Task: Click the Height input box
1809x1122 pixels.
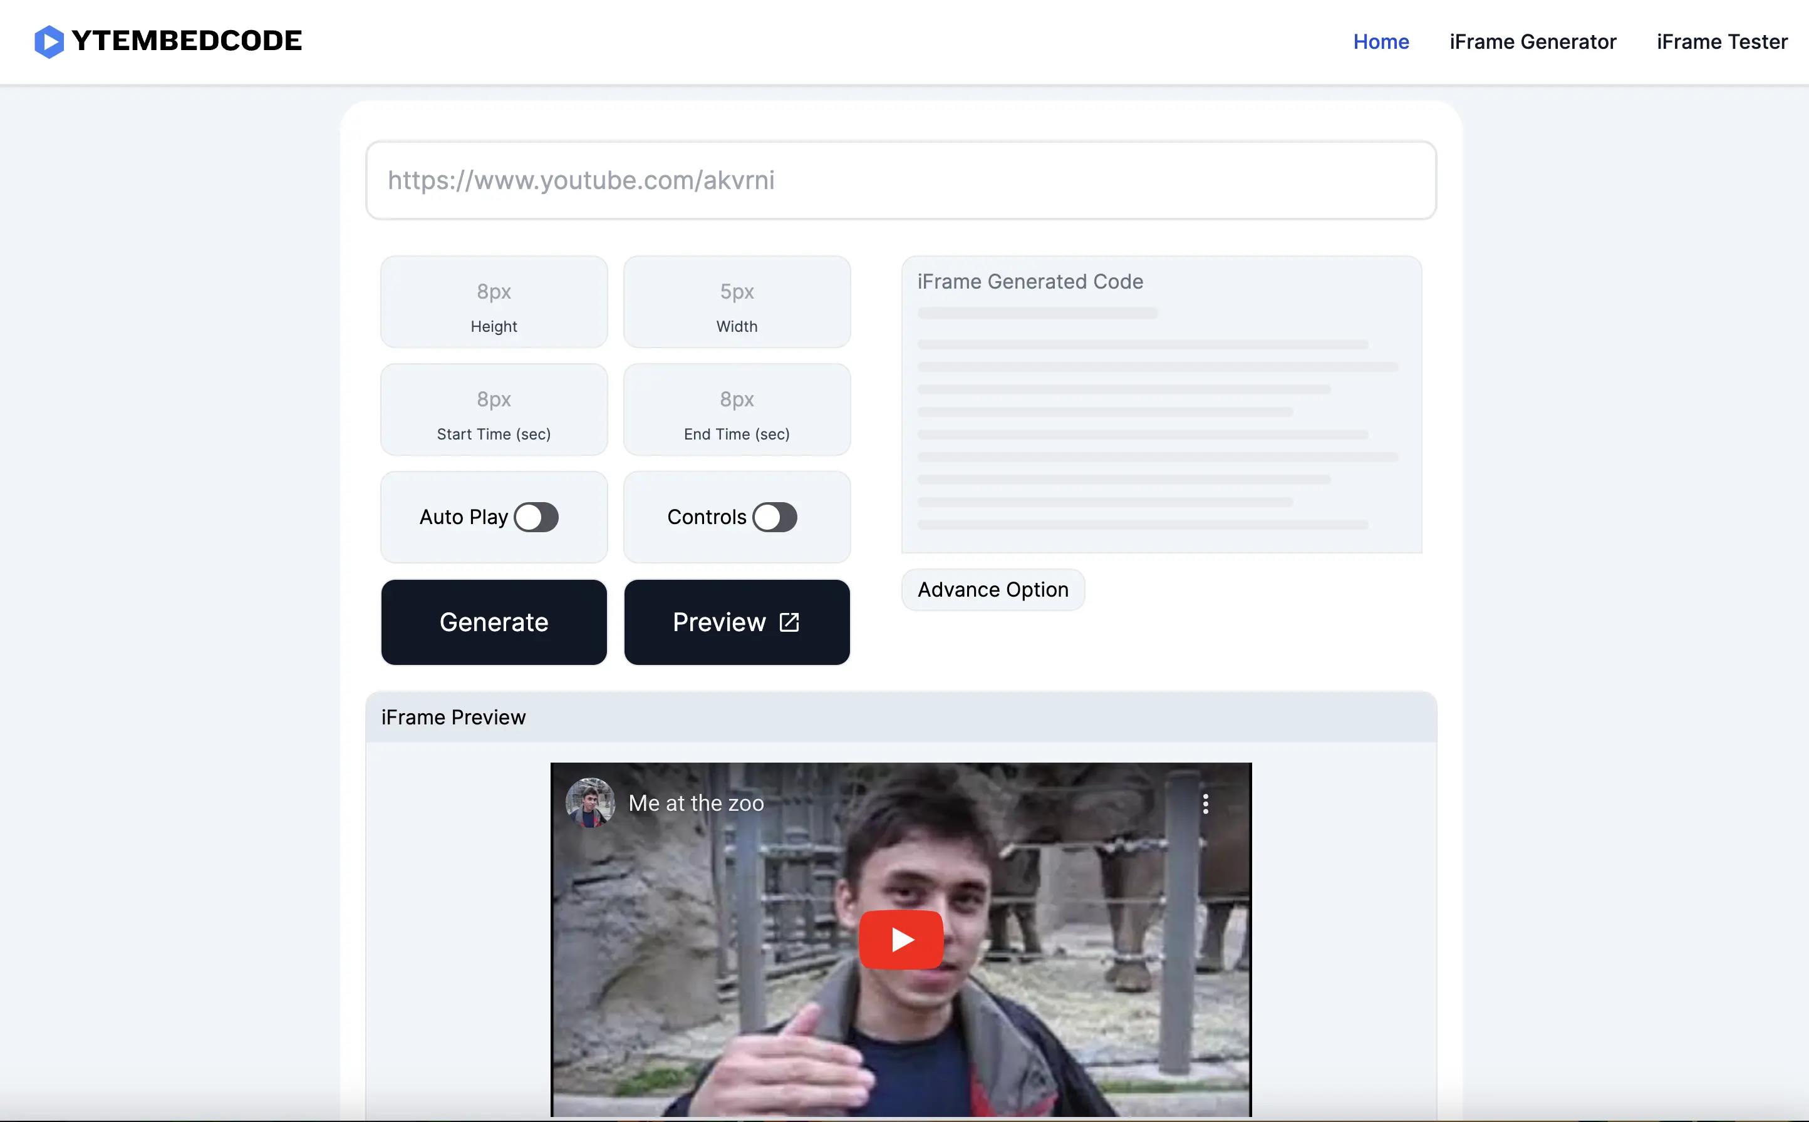Action: (494, 292)
